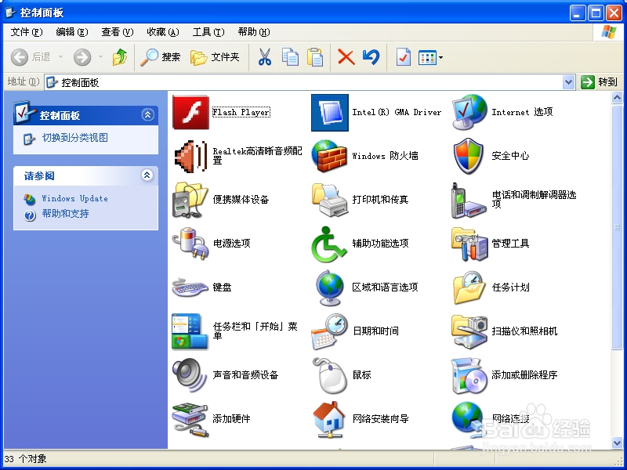Expand the address bar dropdown
This screenshot has width=627, height=470.
click(568, 82)
